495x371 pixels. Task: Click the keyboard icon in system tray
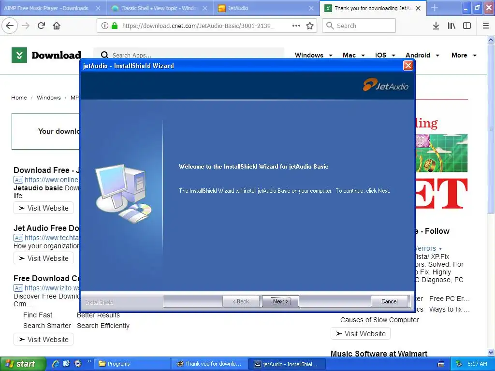pyautogui.click(x=441, y=364)
